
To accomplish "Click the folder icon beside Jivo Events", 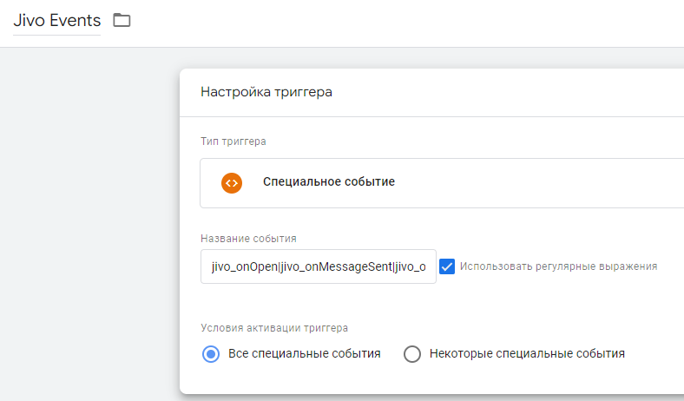I will click(x=122, y=20).
